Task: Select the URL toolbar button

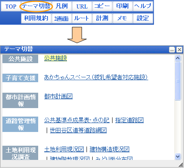Action: 82,6
